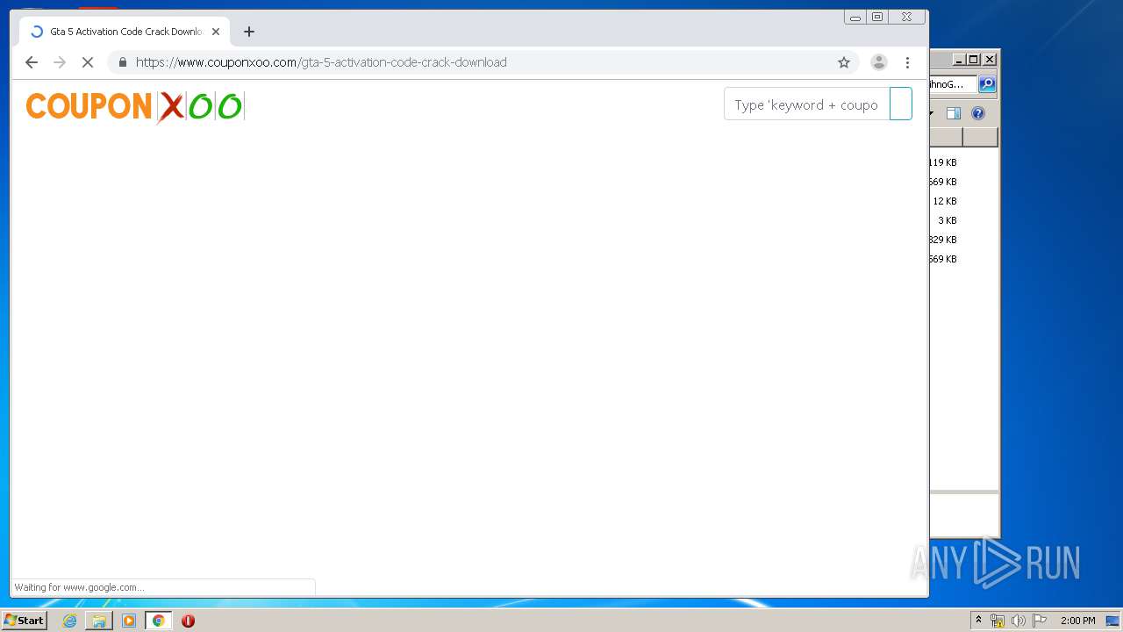This screenshot has width=1123, height=632.
Task: Open the red Opera taskbar icon
Action: [x=188, y=621]
